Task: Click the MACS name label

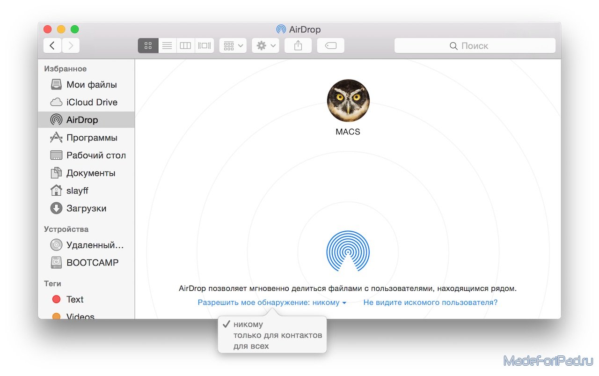Action: (x=348, y=132)
